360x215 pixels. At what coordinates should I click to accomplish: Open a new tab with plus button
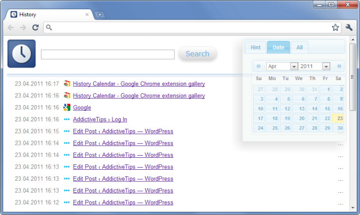(x=100, y=15)
